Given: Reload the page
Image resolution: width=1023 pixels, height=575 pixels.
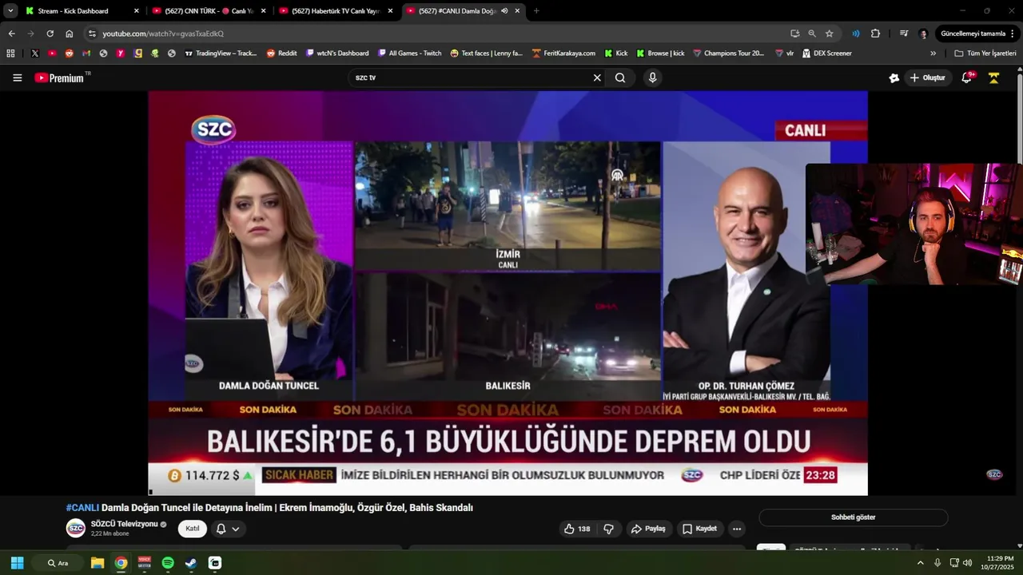Looking at the screenshot, I should click(50, 34).
